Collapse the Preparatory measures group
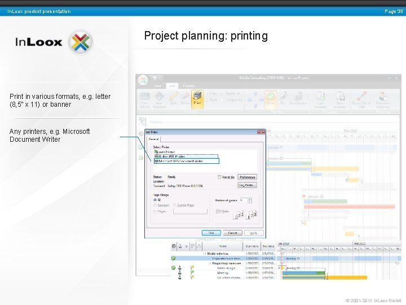The image size is (406, 305). (209, 263)
